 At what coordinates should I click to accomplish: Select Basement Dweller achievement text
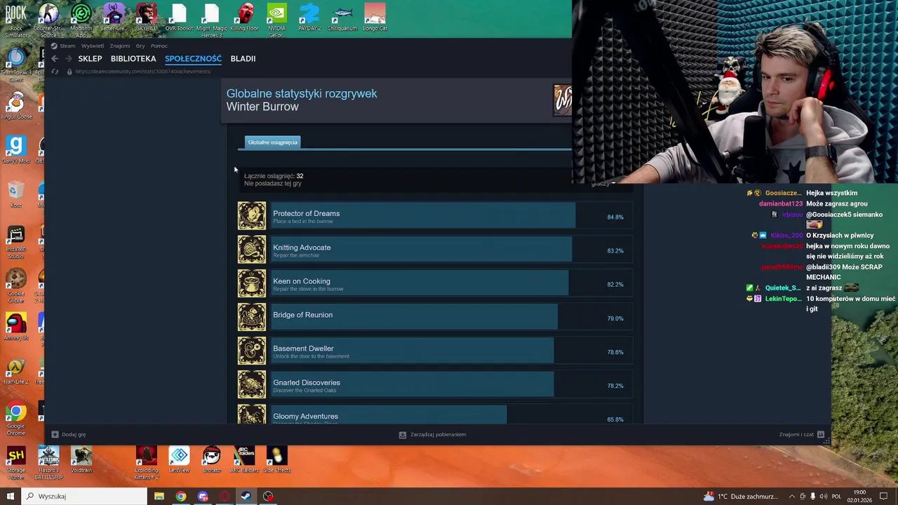pyautogui.click(x=303, y=349)
